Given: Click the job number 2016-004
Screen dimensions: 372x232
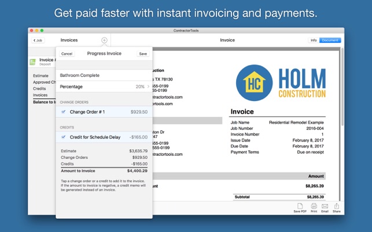Looking at the screenshot, I should pyautogui.click(x=315, y=128).
